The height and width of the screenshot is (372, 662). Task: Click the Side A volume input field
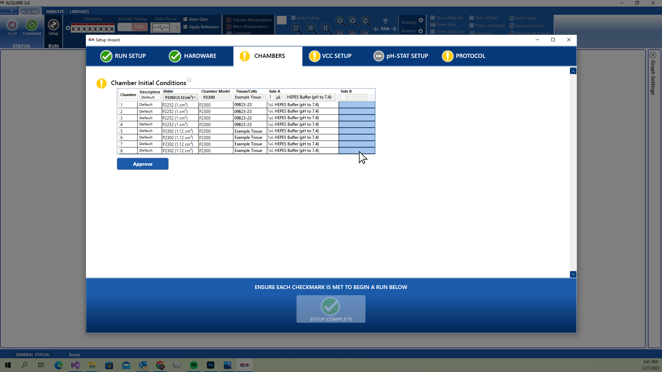(x=271, y=97)
